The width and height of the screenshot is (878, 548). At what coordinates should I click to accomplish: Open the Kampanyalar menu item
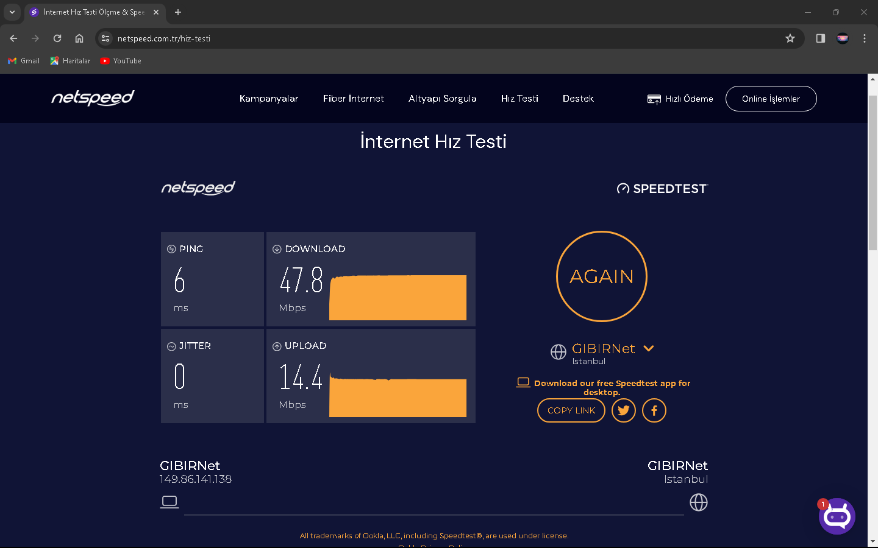coord(269,99)
